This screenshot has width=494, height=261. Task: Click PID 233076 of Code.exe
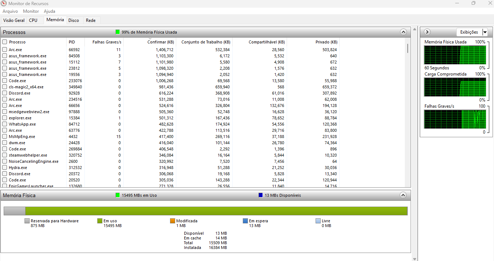click(75, 81)
